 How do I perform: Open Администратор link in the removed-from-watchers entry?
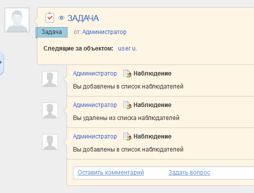click(x=95, y=105)
